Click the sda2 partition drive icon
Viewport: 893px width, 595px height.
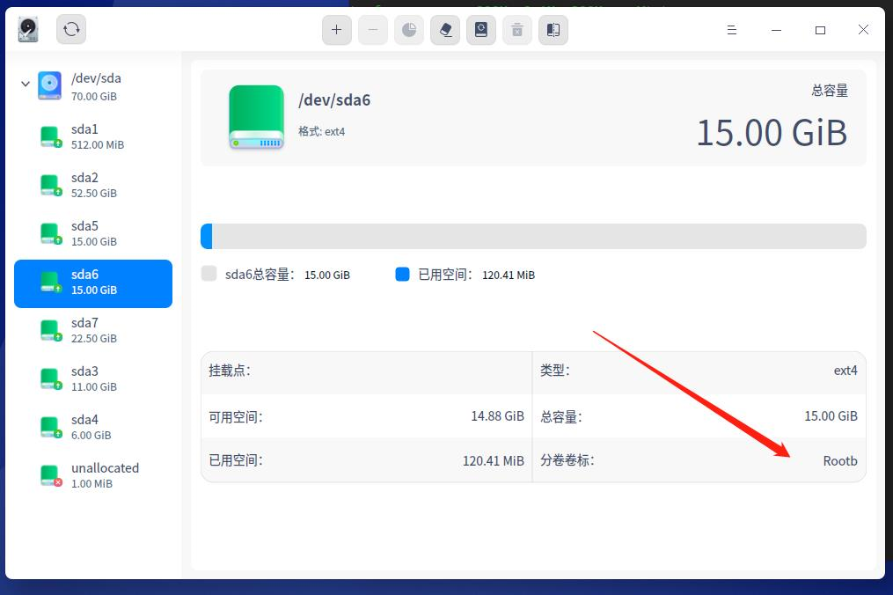click(51, 185)
